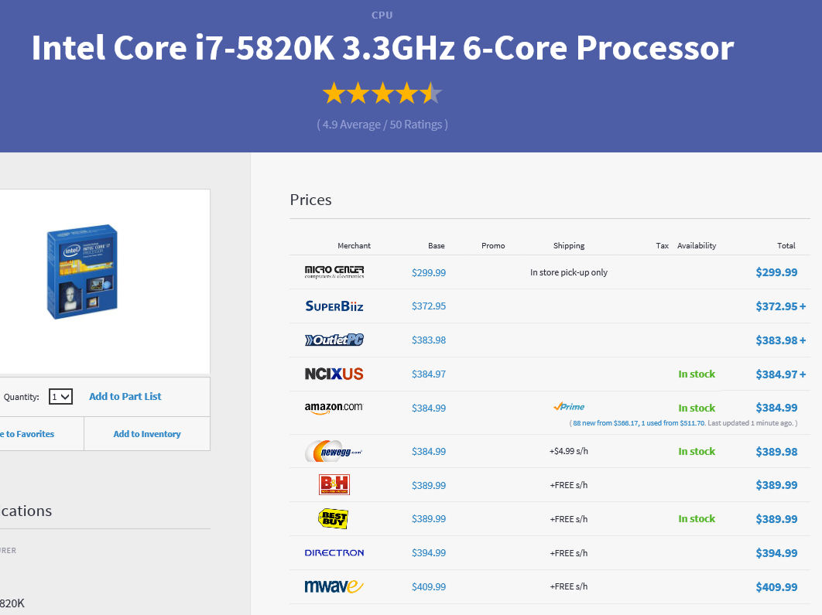The height and width of the screenshot is (615, 822).
Task: Click Directron '+FREE s/h' shipping text
Action: [x=569, y=553]
